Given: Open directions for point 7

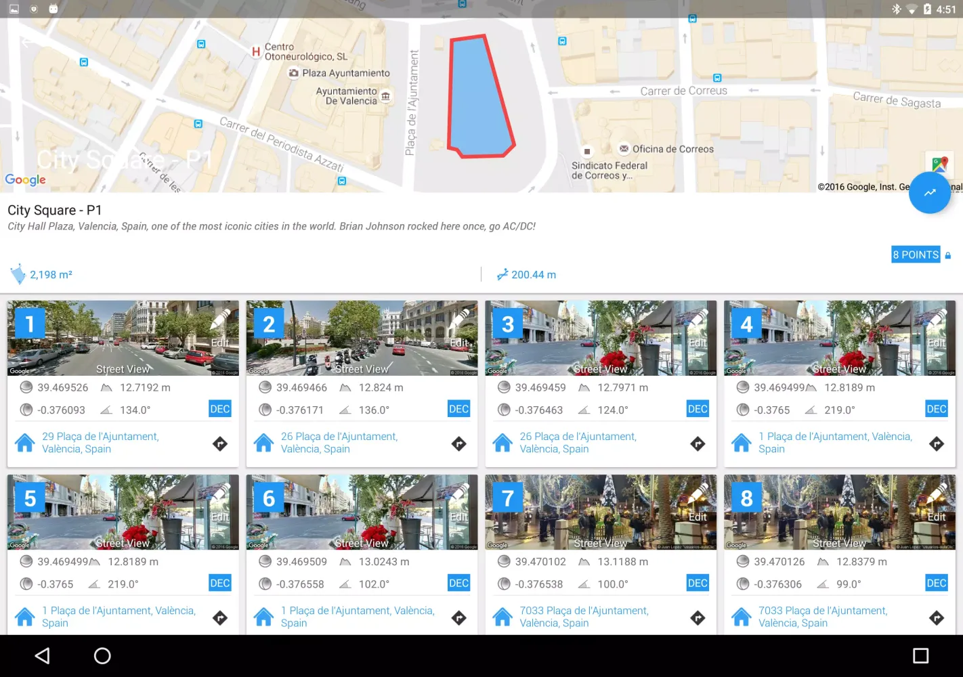Looking at the screenshot, I should click(x=698, y=618).
